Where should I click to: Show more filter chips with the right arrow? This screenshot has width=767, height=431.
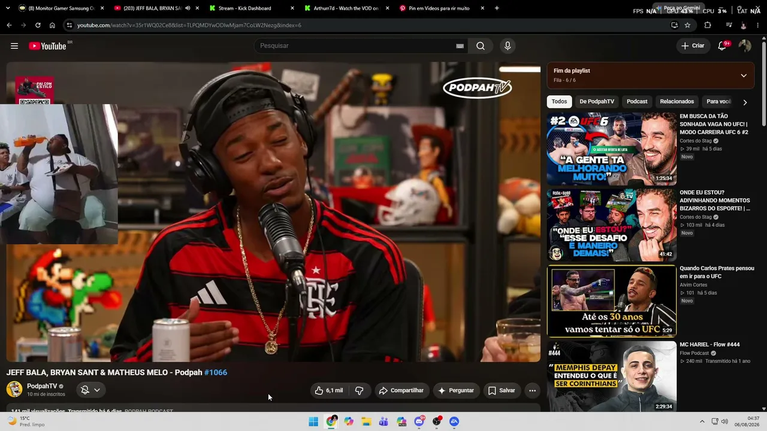click(745, 102)
